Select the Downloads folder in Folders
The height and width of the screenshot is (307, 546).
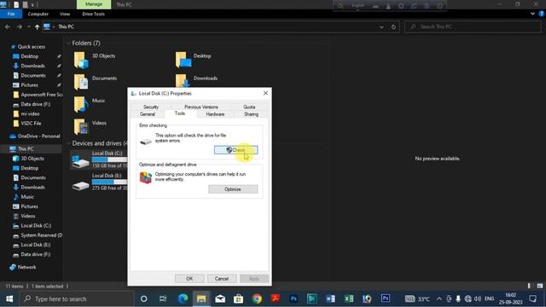coord(197,81)
